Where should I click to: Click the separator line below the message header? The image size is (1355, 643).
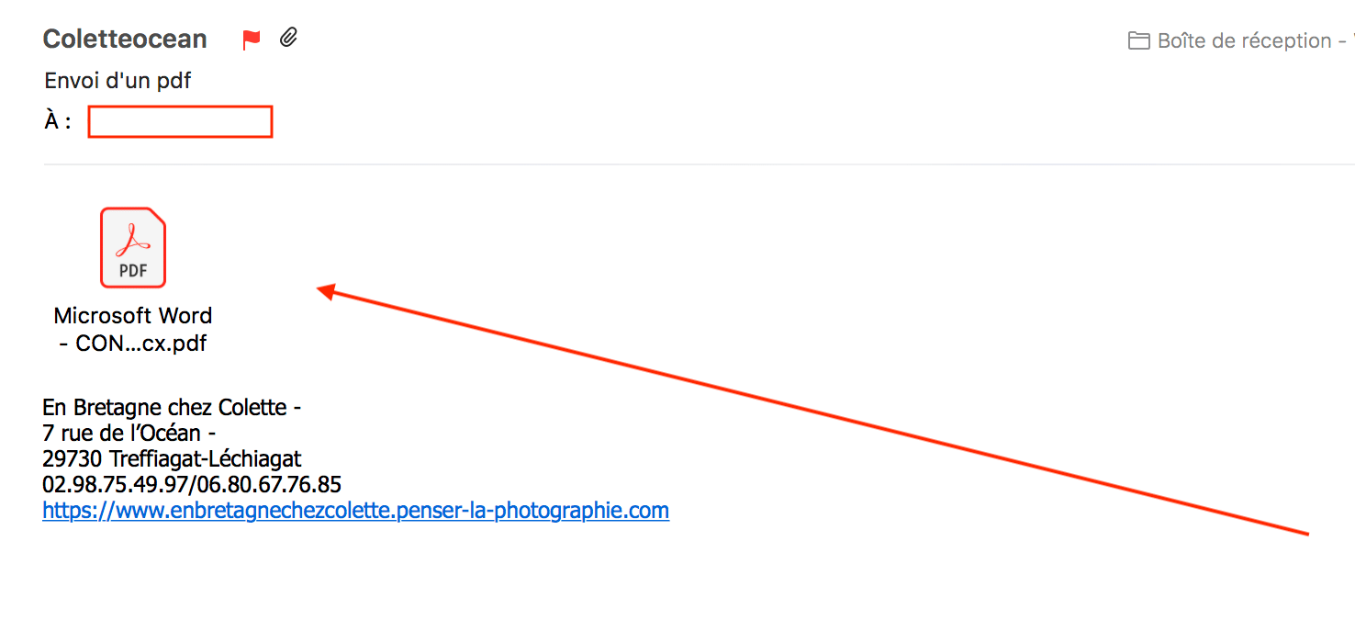[x=699, y=165]
